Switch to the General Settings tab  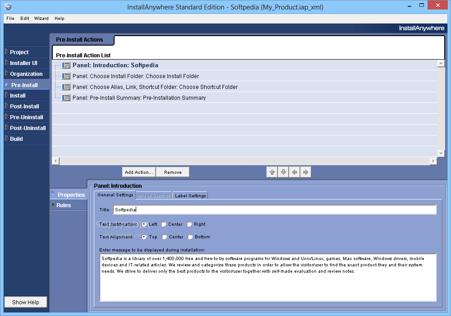(115, 195)
